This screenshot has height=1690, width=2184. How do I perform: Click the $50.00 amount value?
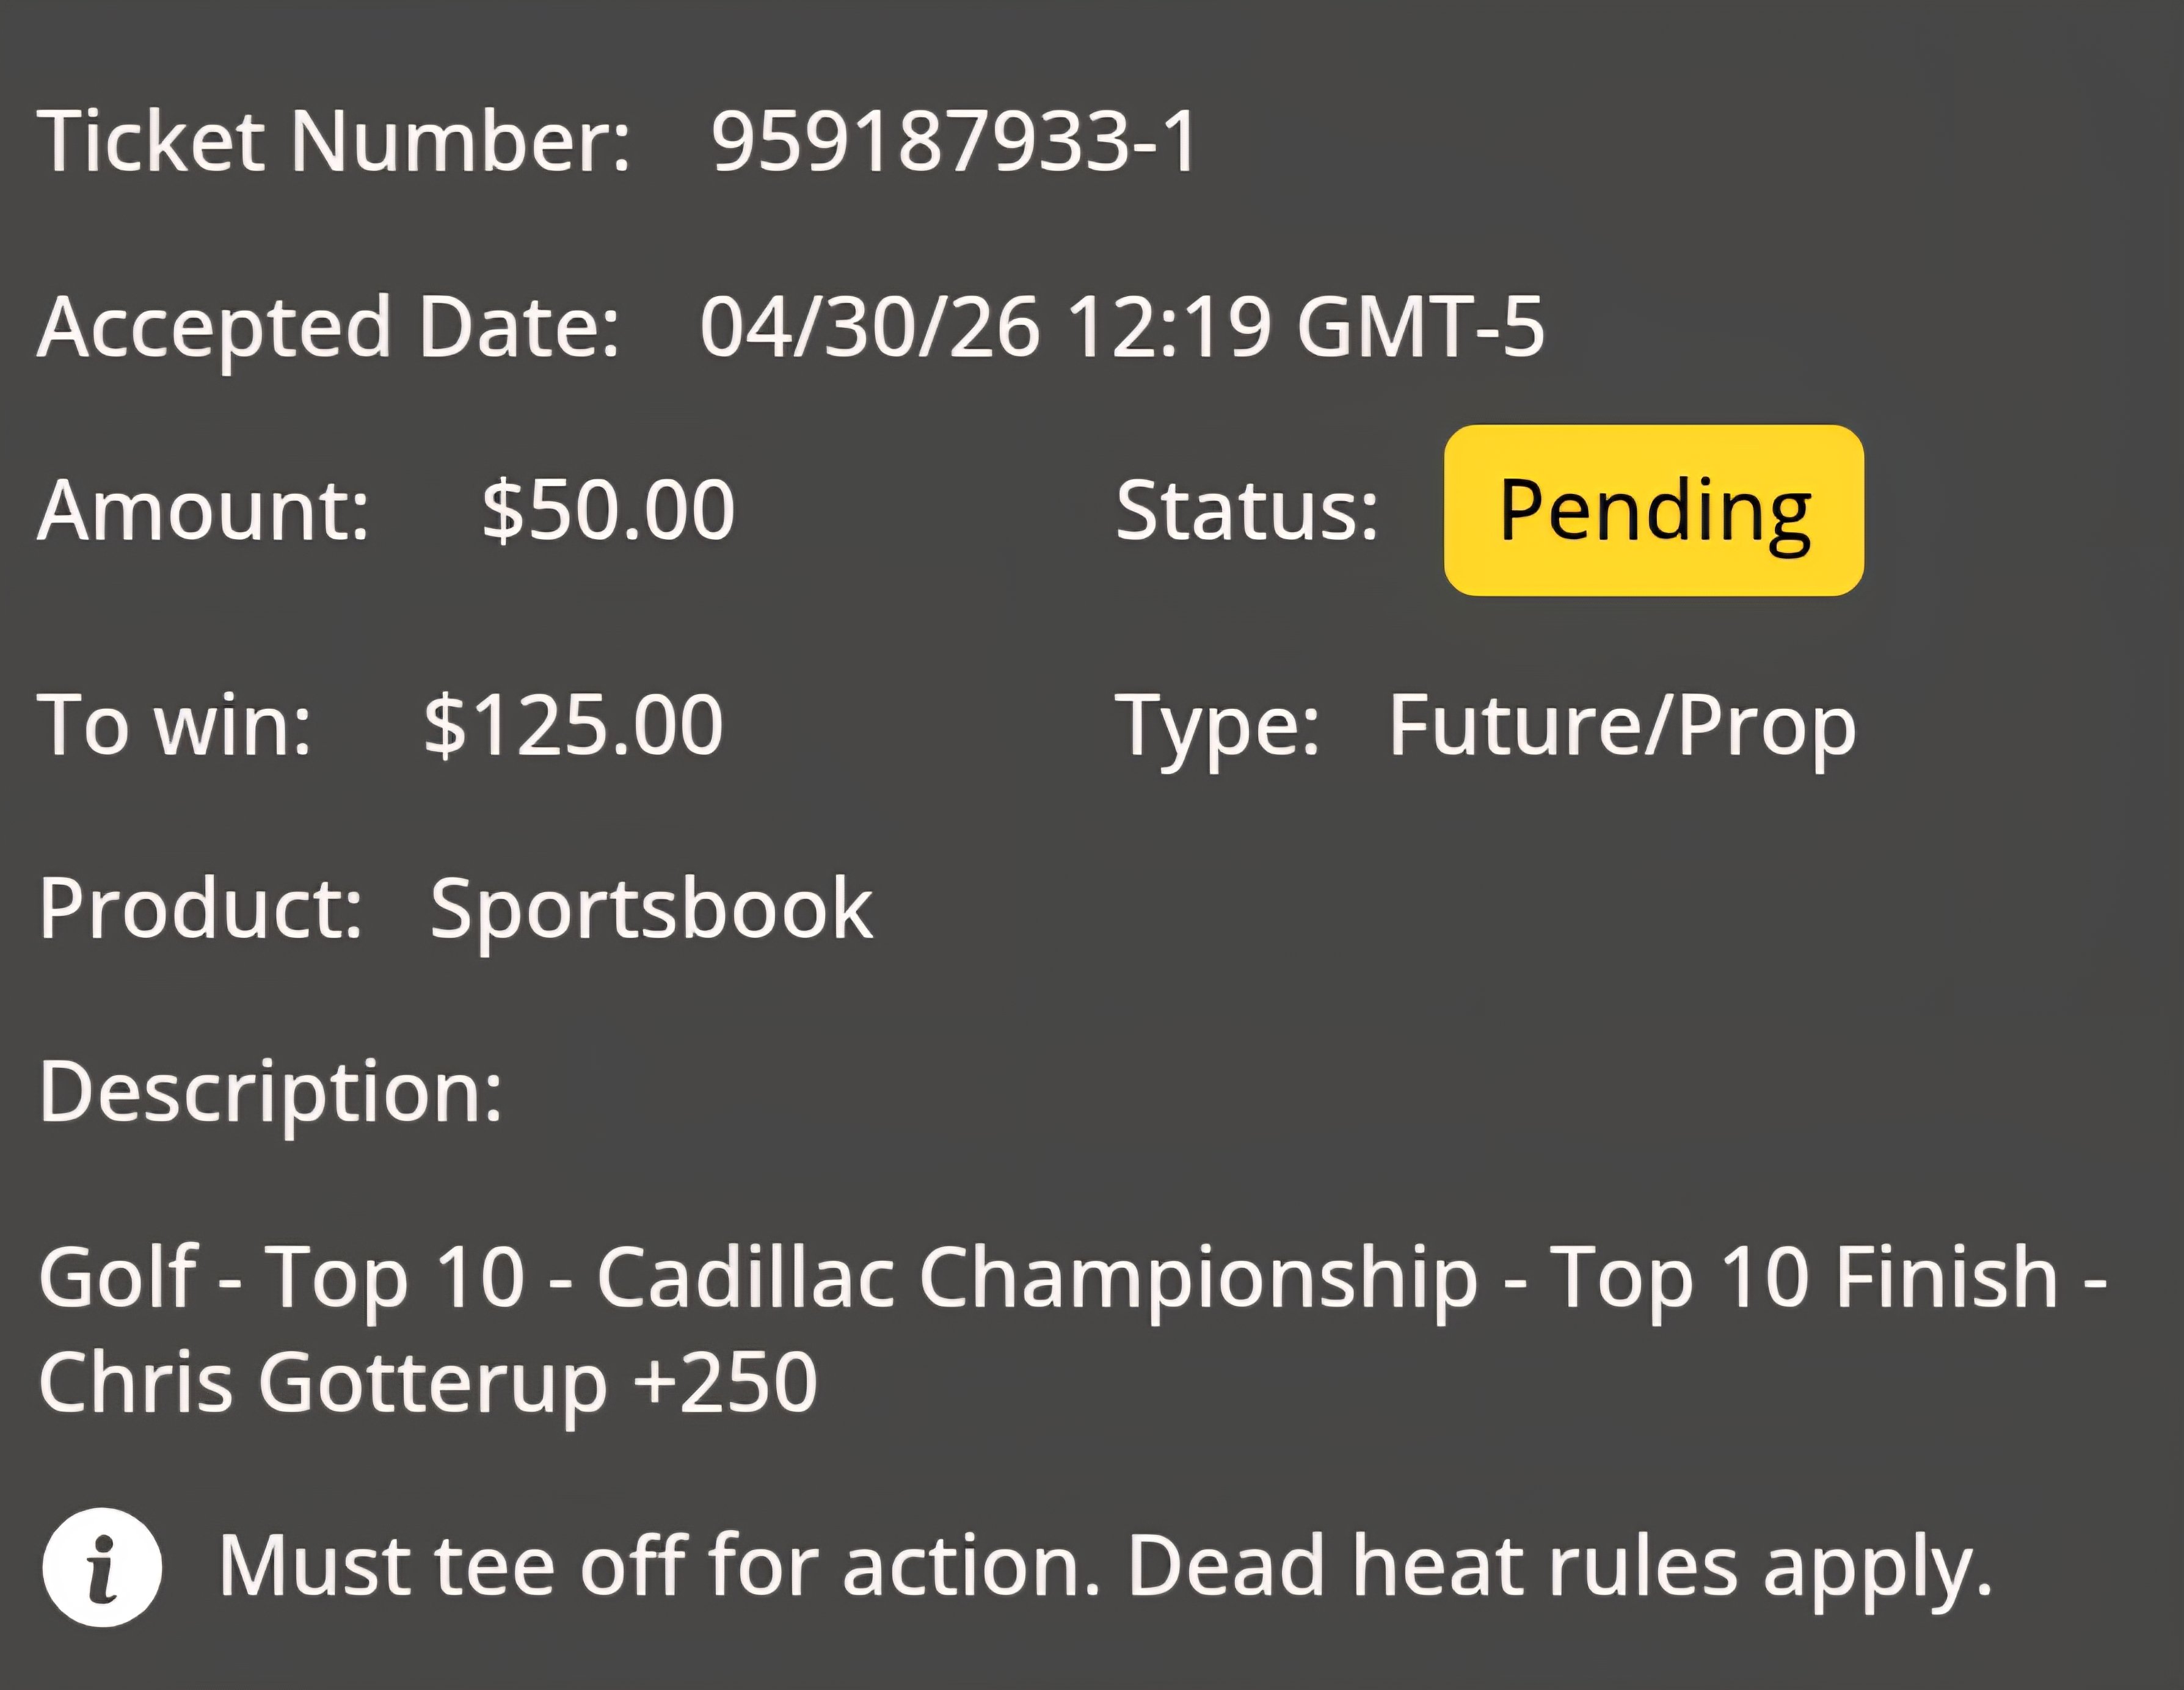point(608,510)
